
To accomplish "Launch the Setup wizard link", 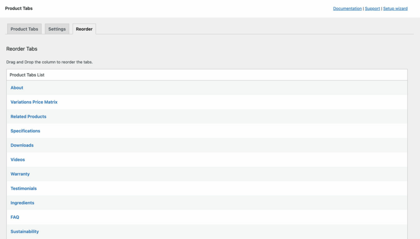I will pyautogui.click(x=395, y=9).
